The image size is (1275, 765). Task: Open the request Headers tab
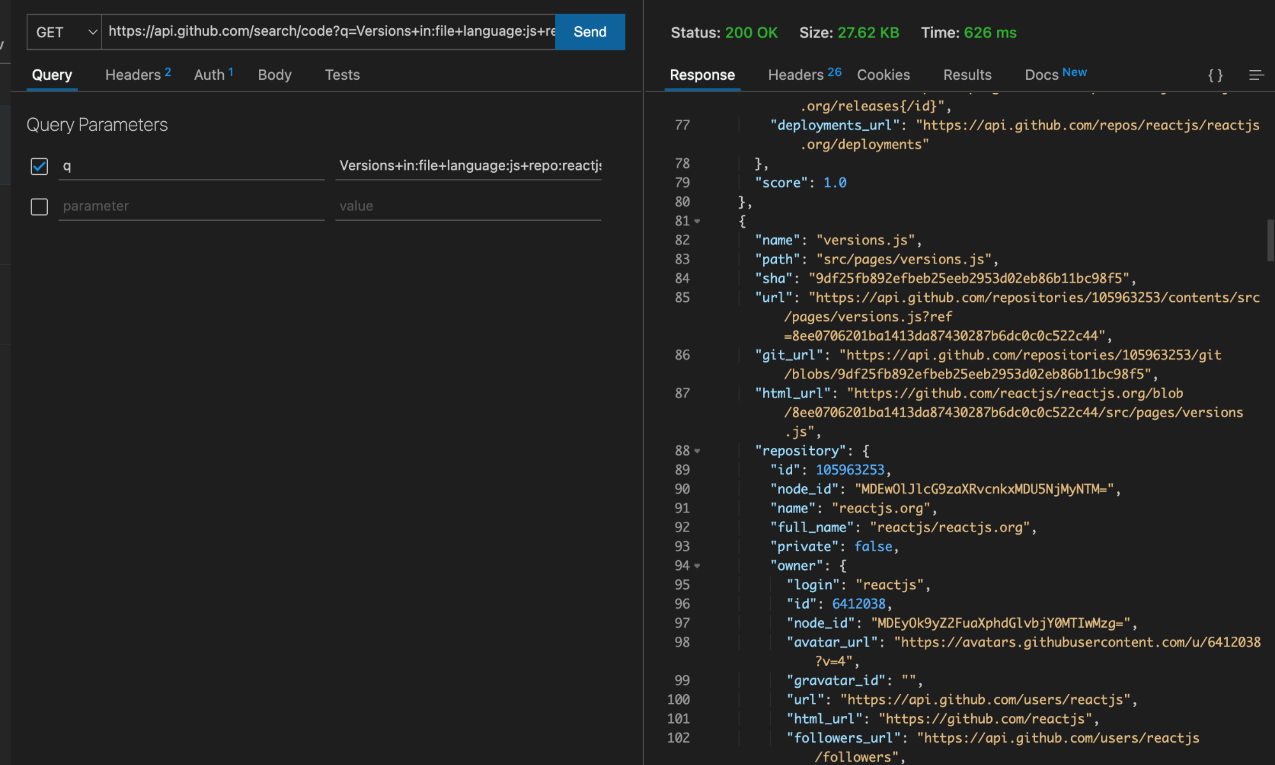pyautogui.click(x=138, y=75)
